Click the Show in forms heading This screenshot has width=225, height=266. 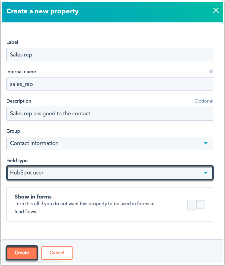click(33, 196)
